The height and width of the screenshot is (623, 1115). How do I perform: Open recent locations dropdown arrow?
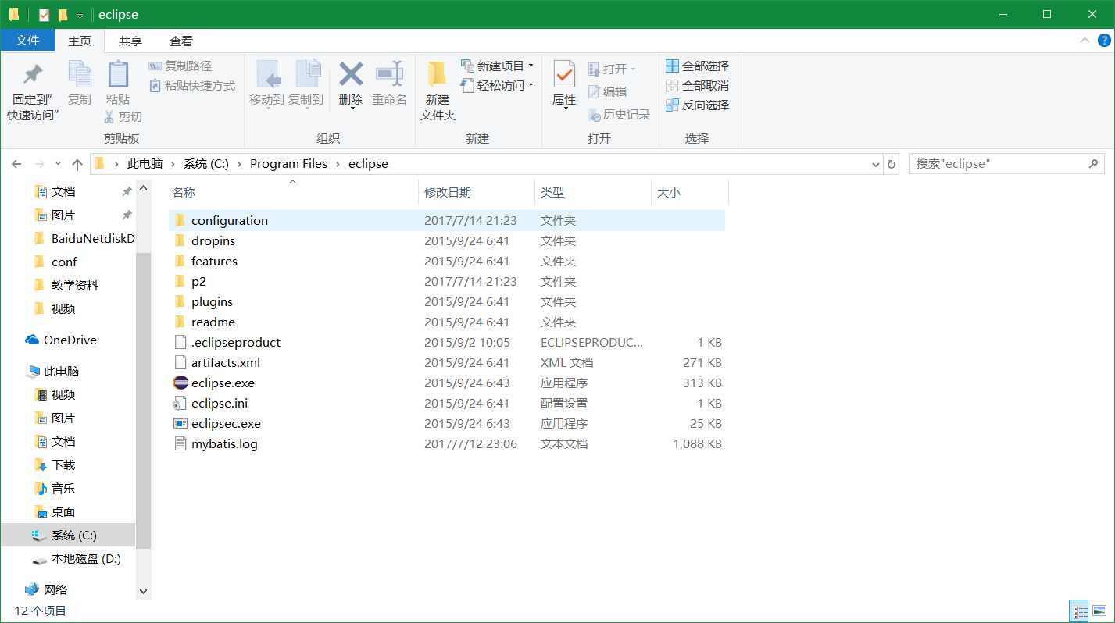tap(58, 165)
